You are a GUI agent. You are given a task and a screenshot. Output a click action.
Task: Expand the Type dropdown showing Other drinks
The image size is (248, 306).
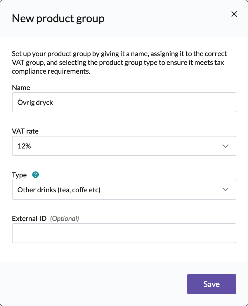(x=124, y=190)
